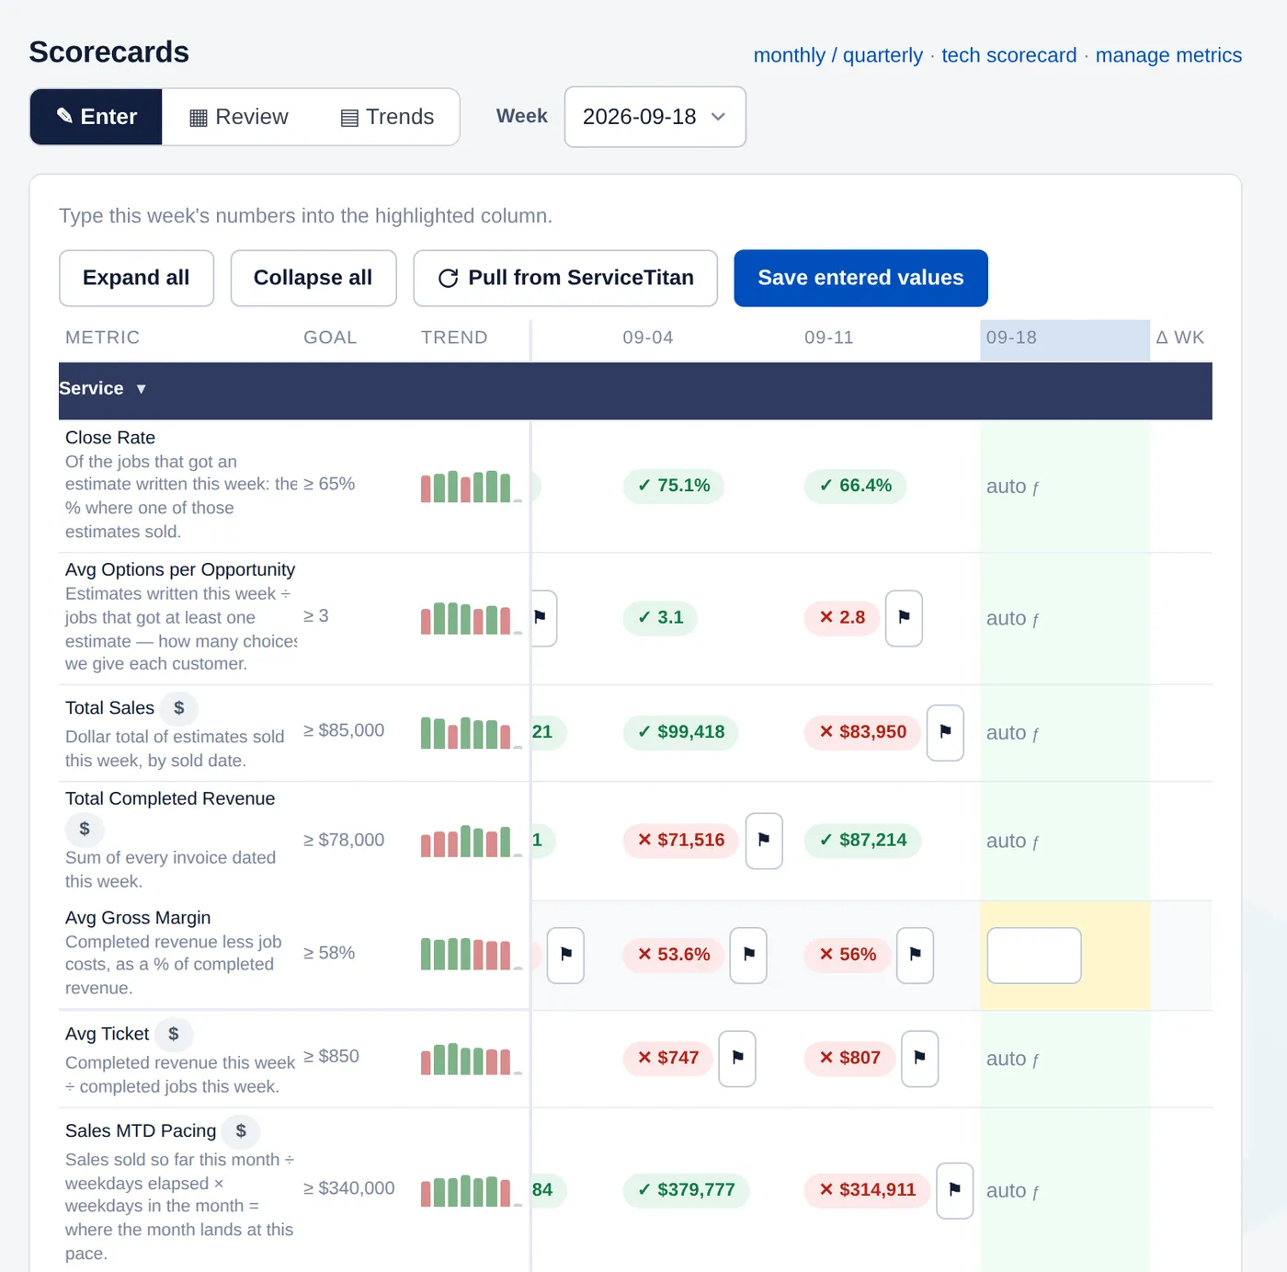Click the Expand all button

coord(136,278)
